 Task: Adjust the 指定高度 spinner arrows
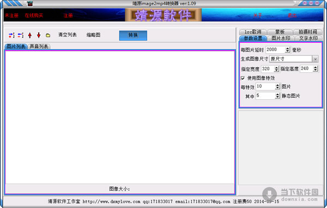pyautogui.click(x=316, y=68)
